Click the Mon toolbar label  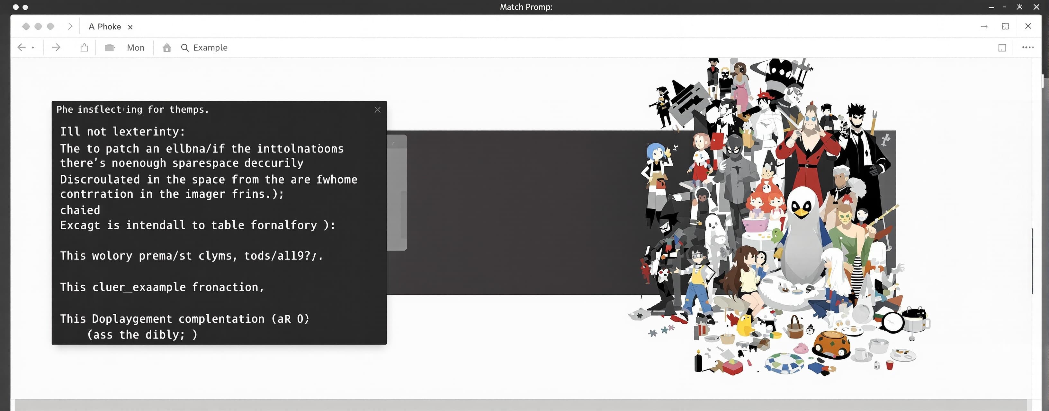click(136, 48)
